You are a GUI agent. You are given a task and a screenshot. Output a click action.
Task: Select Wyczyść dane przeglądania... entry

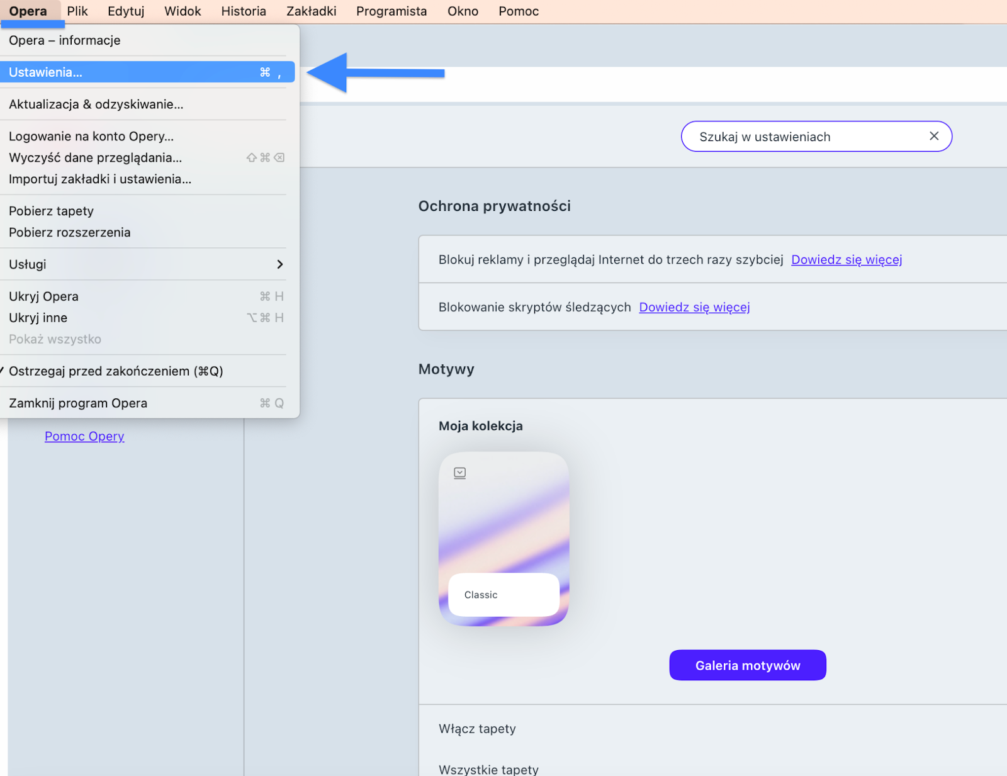coord(147,158)
